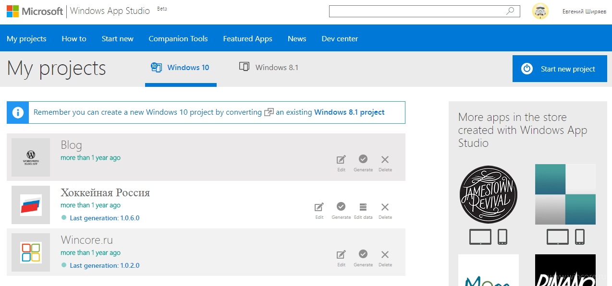Switch to the Windows 10 tab
Image resolution: width=612 pixels, height=286 pixels.
click(181, 68)
